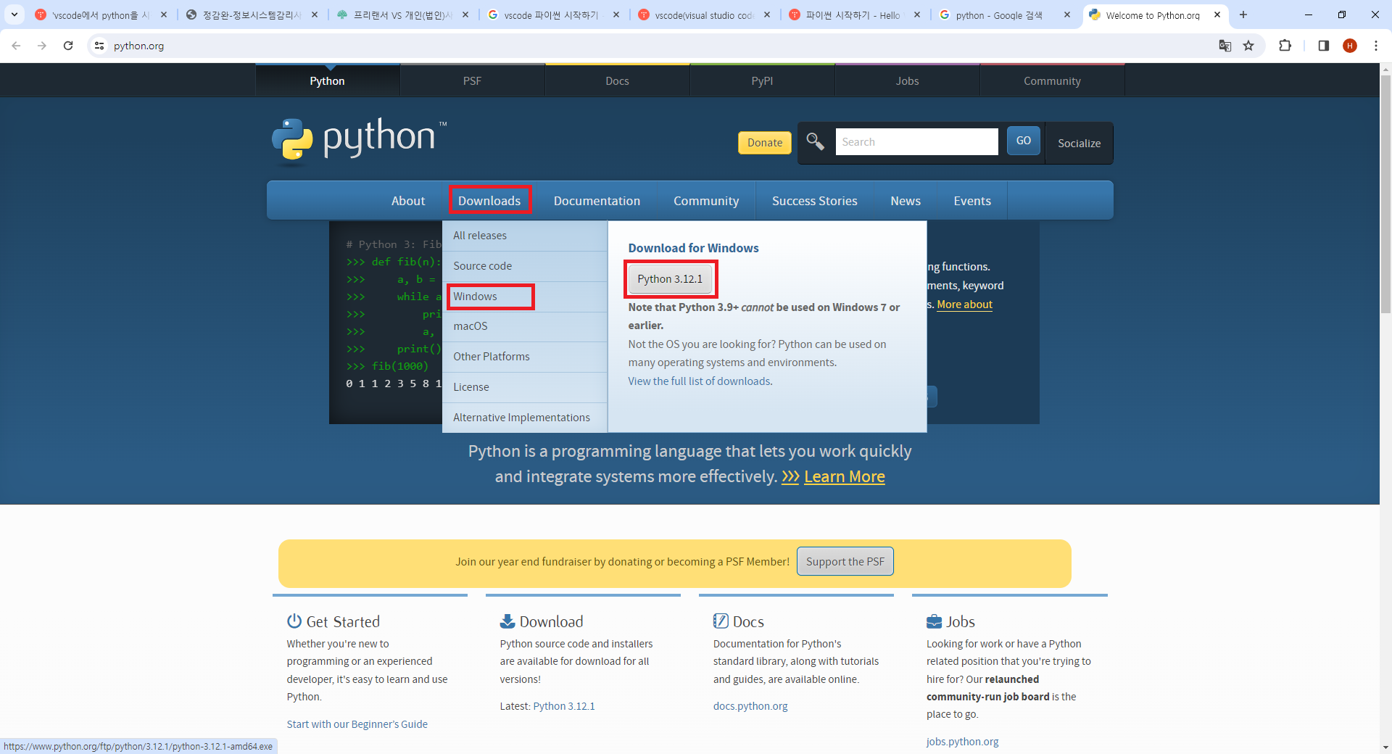Open the Extensions puzzle icon

pyautogui.click(x=1285, y=46)
